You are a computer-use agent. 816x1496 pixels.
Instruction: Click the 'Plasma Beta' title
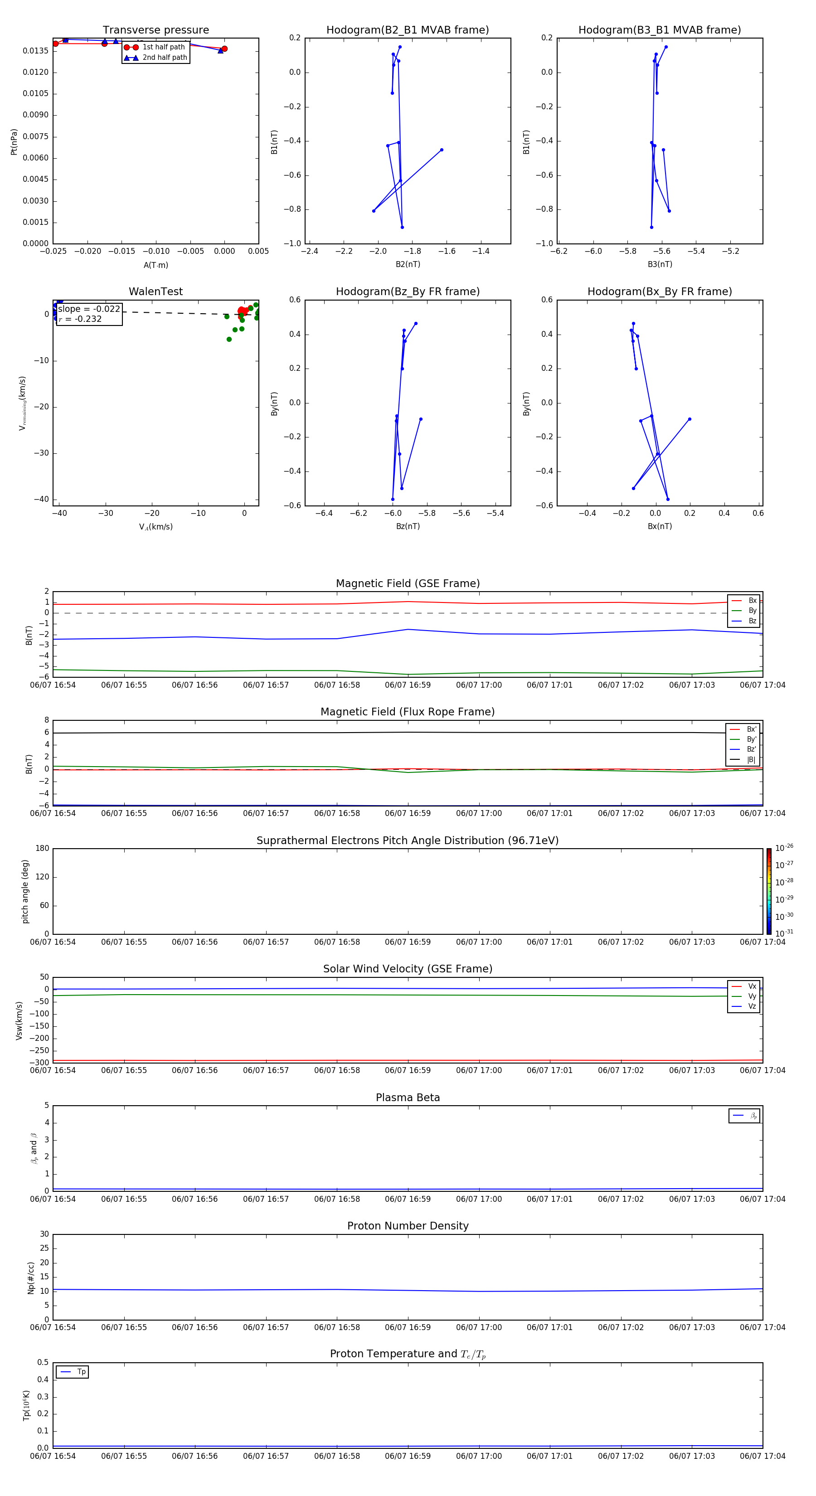pyautogui.click(x=408, y=1098)
